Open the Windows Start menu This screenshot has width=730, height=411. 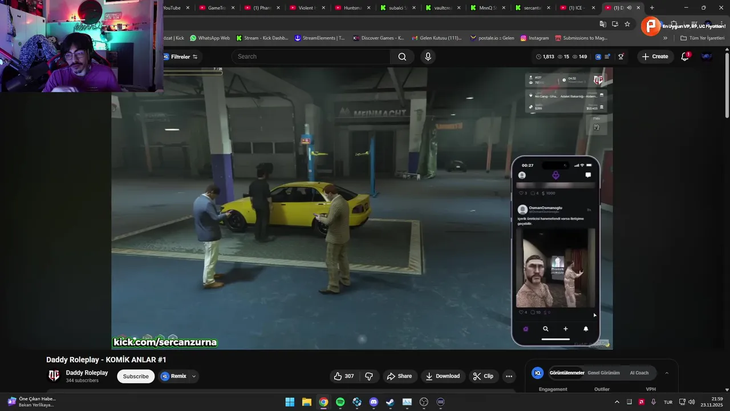coord(290,402)
